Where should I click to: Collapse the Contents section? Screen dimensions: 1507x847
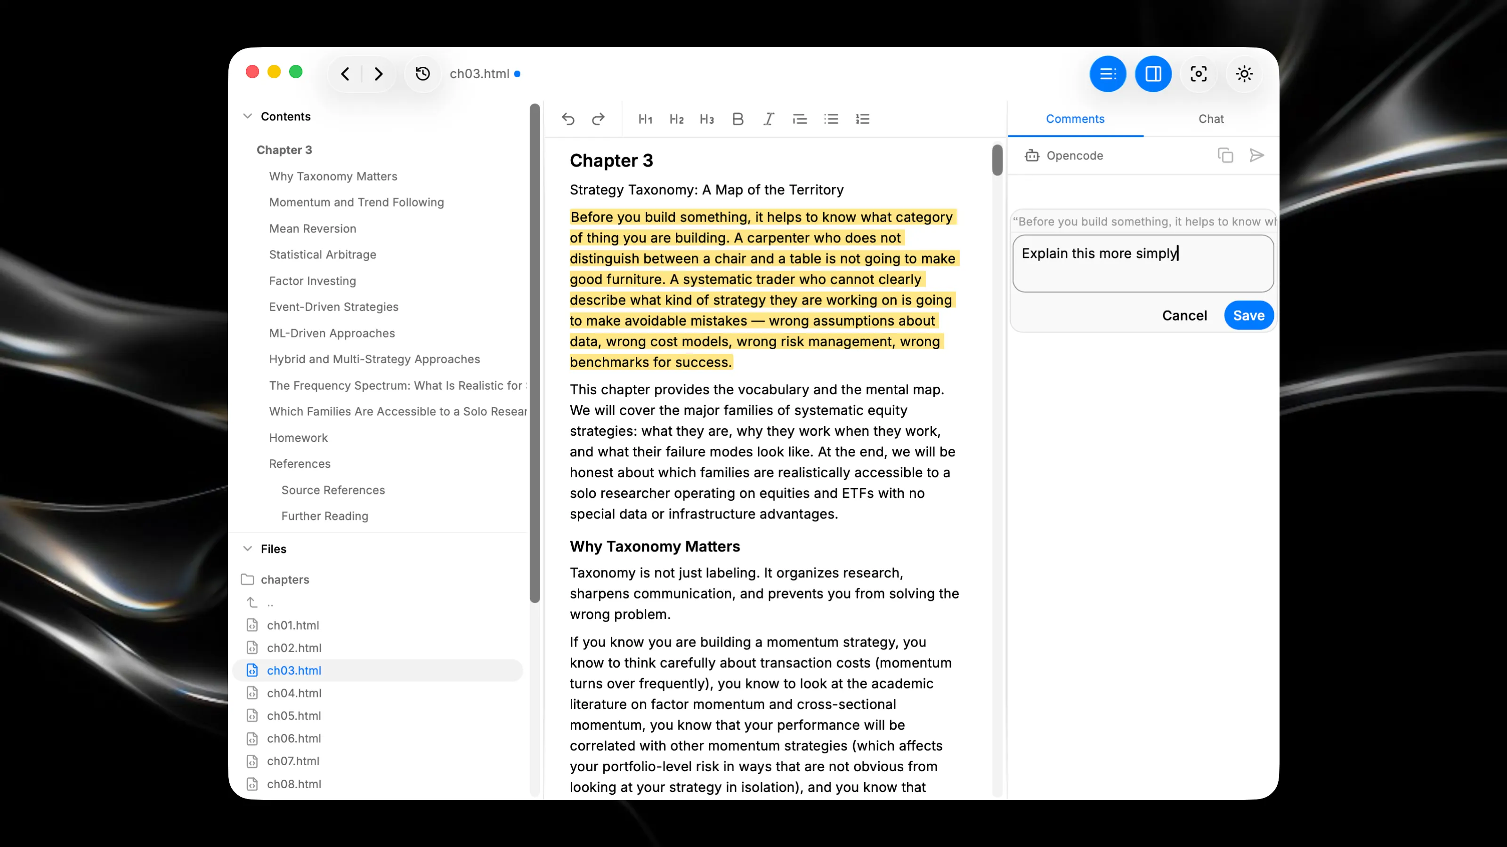coord(247,116)
